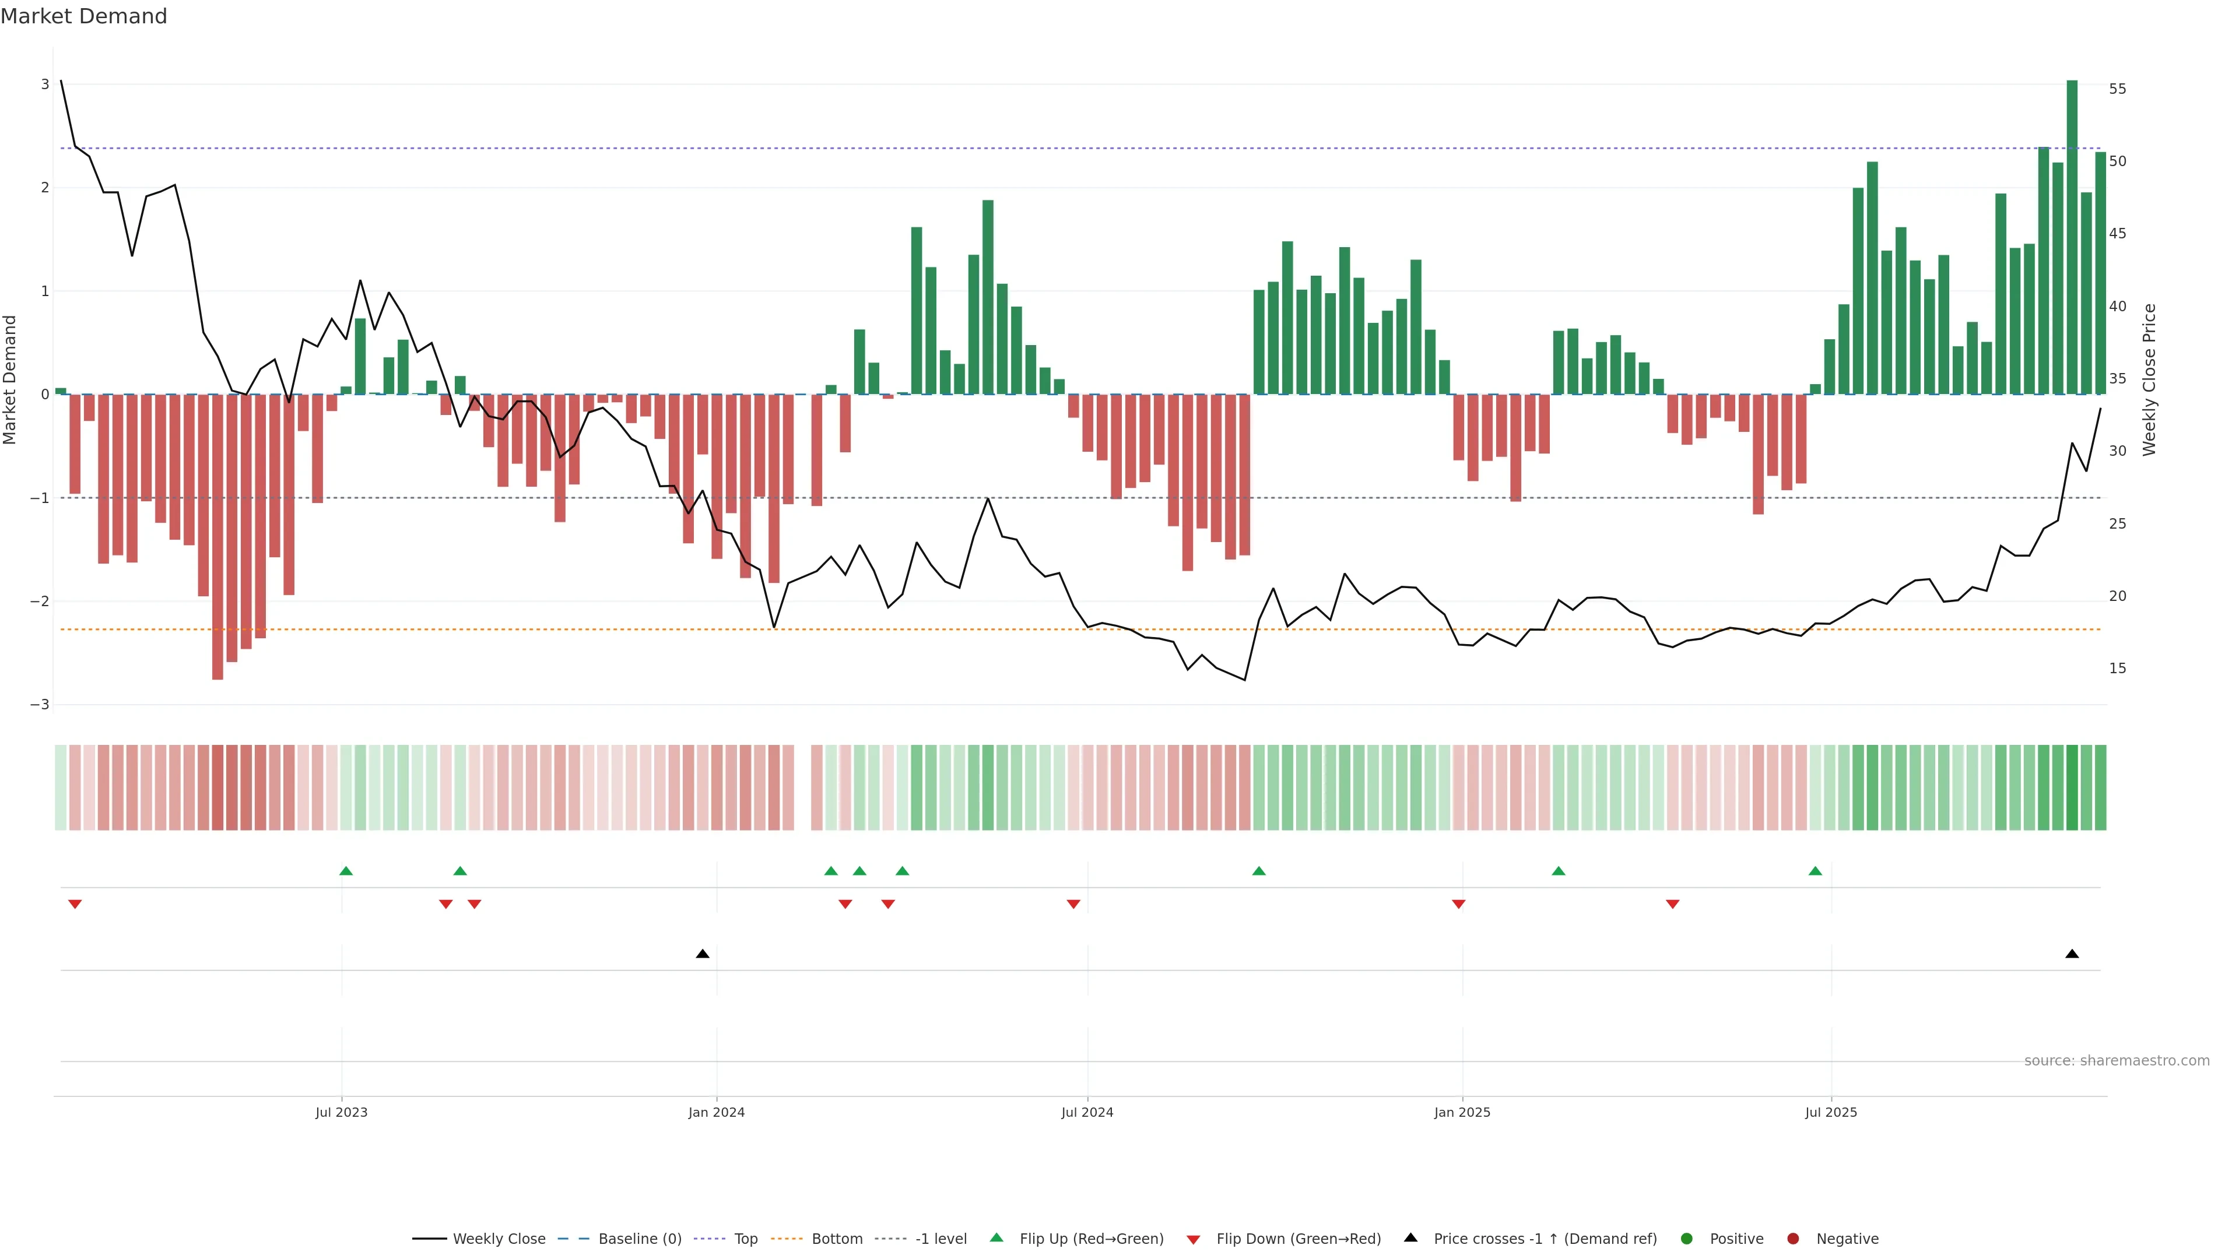Toggle Weekly Close legend entry

tap(498, 1239)
